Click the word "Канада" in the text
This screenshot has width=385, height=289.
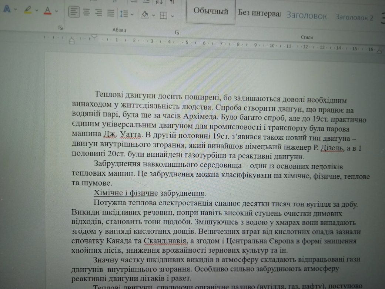pos(119,241)
